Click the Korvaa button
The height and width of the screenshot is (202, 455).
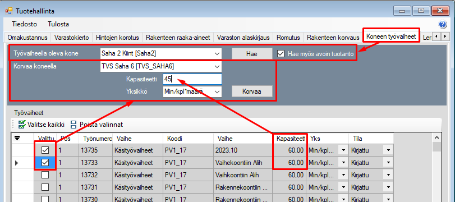coord(252,91)
